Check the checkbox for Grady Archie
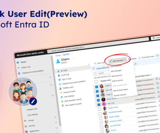 [99, 109]
